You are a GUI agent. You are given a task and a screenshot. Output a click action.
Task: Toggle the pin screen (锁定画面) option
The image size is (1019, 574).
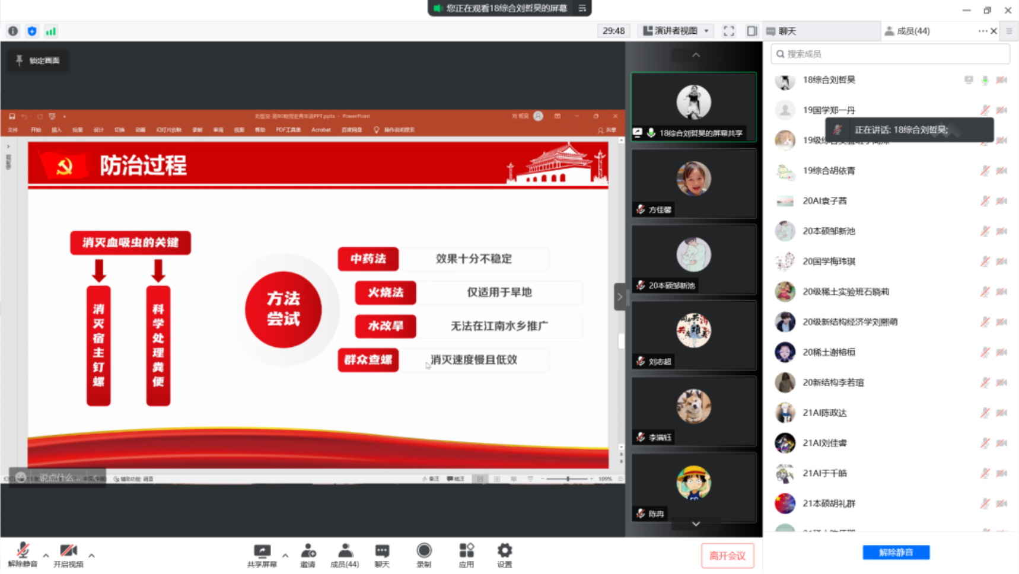click(x=38, y=60)
